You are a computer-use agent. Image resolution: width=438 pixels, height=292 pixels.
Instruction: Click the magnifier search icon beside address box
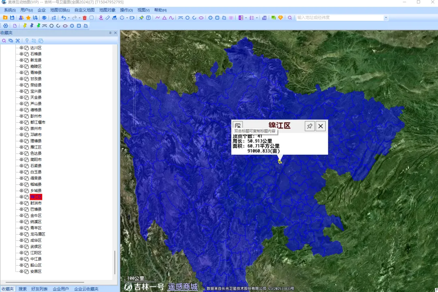(x=290, y=17)
